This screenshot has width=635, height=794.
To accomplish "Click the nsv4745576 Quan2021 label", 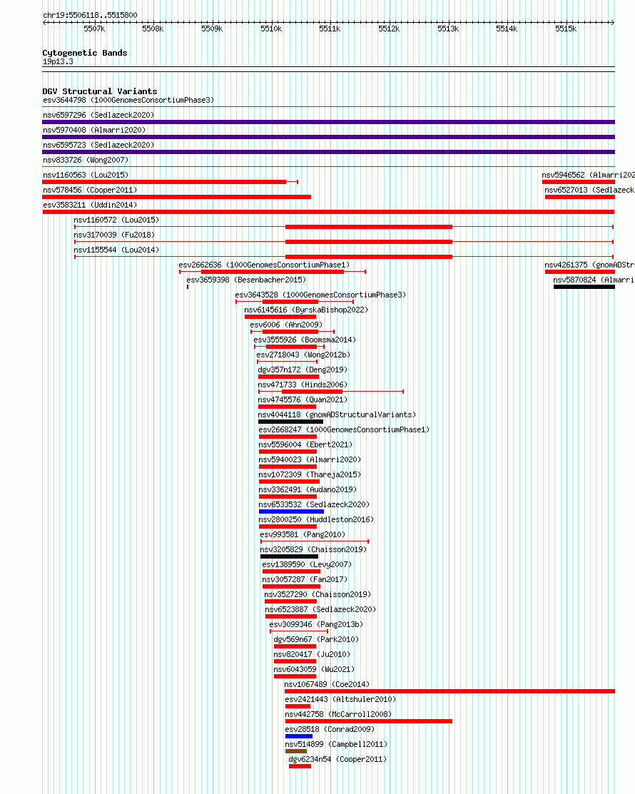I will pos(303,399).
